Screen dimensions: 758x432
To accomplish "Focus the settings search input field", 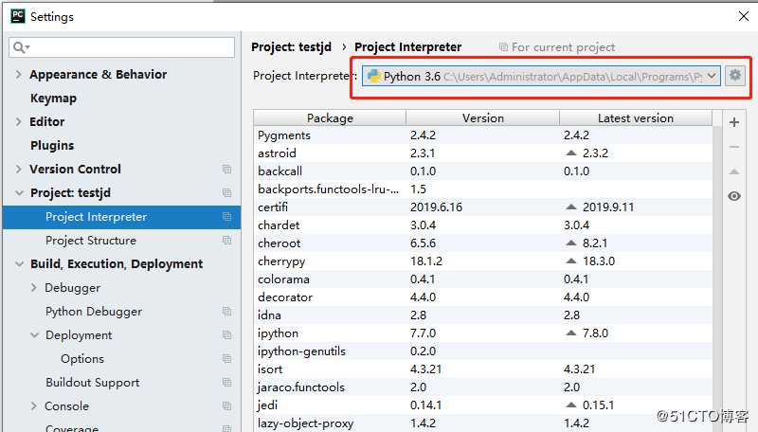I will click(x=122, y=47).
